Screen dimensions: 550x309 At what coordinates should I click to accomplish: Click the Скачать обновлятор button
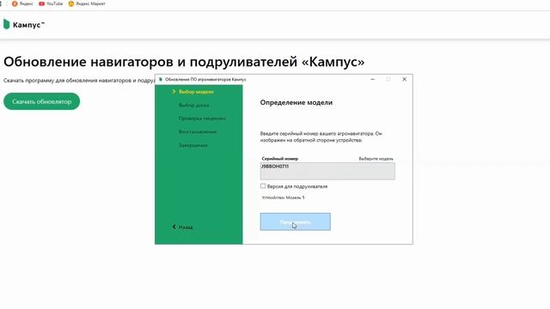pyautogui.click(x=42, y=101)
